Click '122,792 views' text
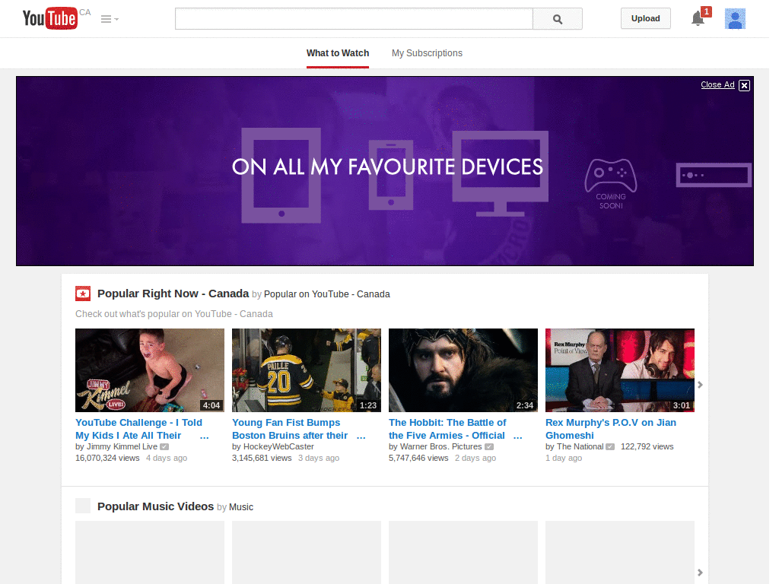Screen dimensions: 779x584 point(647,446)
